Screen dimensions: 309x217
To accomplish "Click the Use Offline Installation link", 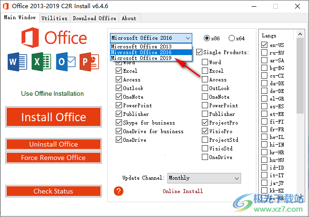I will tap(52, 93).
